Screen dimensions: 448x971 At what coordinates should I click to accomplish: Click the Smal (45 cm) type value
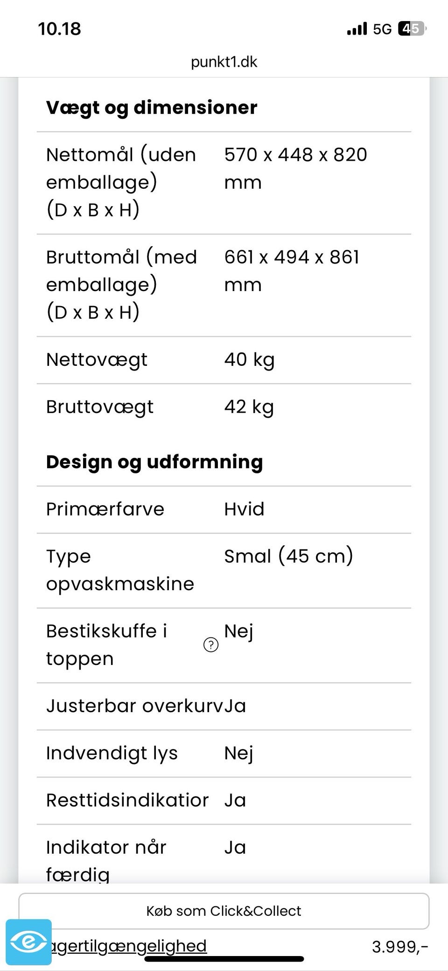(x=288, y=556)
